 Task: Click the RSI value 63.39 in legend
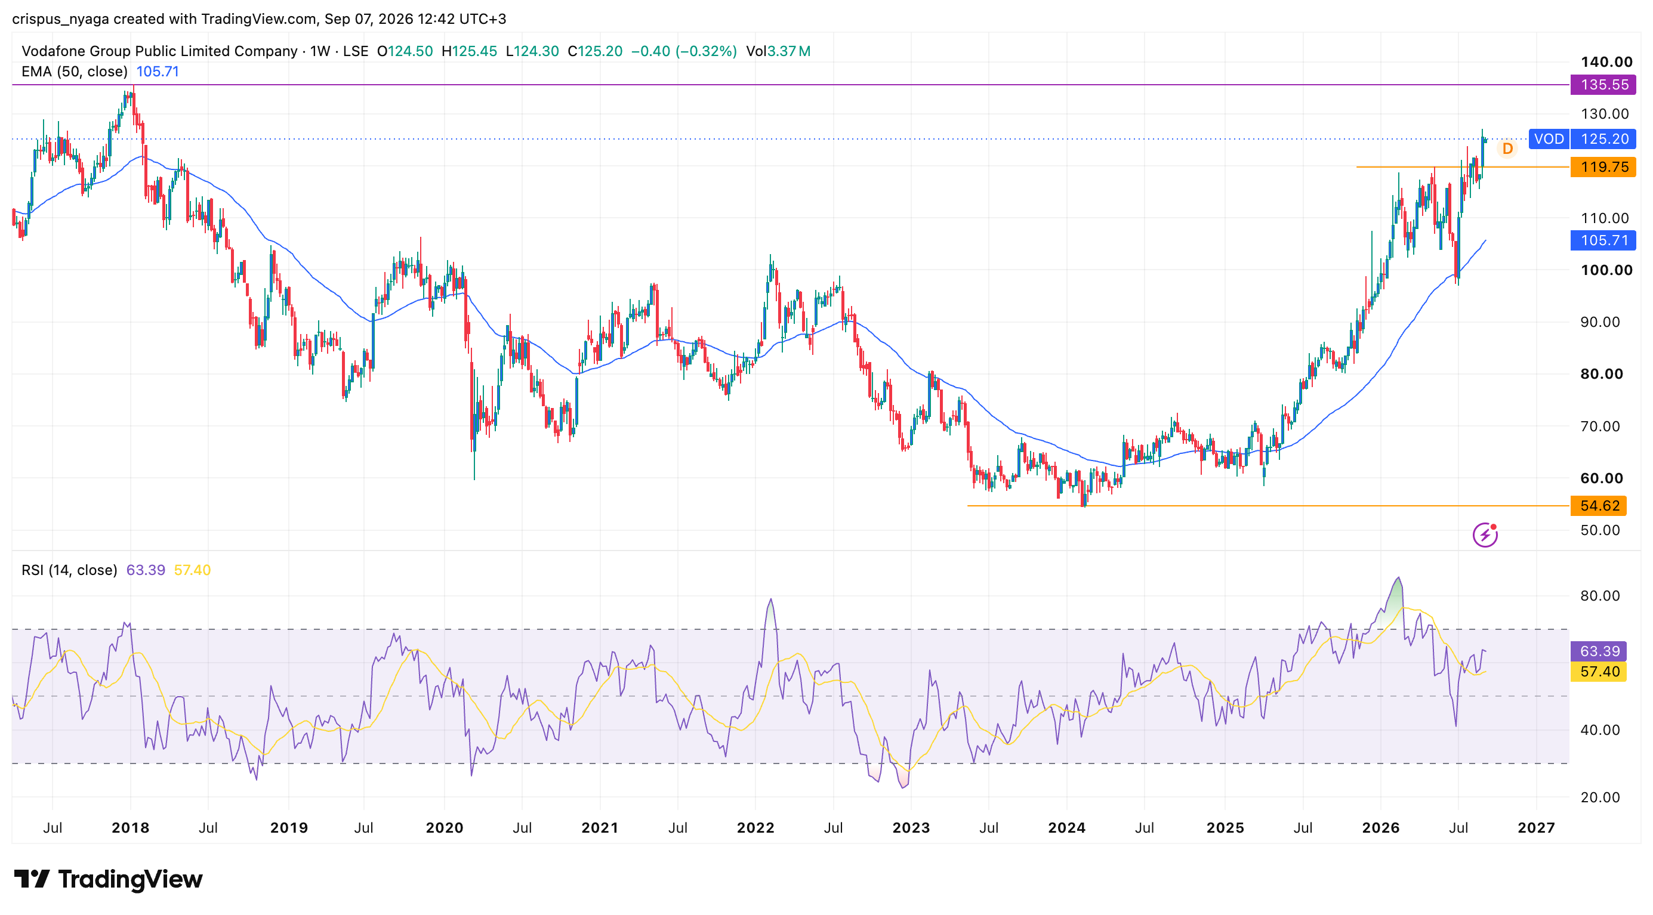click(x=146, y=570)
